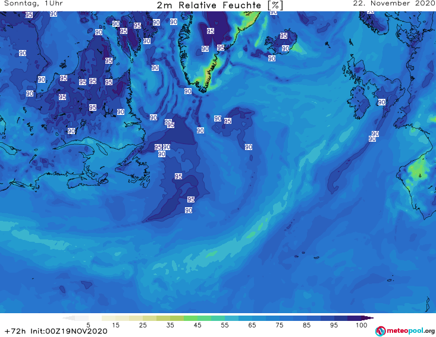Image resolution: width=436 pixels, height=337 pixels.
Task: Click the legend value 45
Action: [197, 325]
